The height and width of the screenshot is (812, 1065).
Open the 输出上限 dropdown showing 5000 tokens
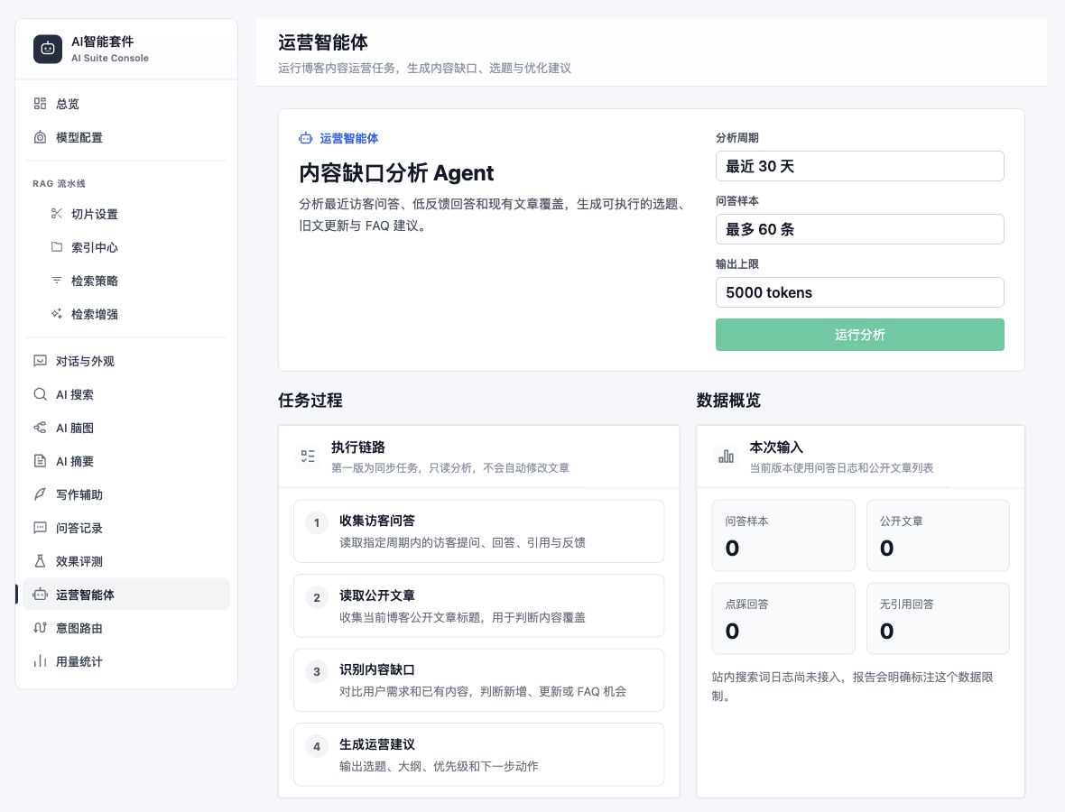coord(859,292)
